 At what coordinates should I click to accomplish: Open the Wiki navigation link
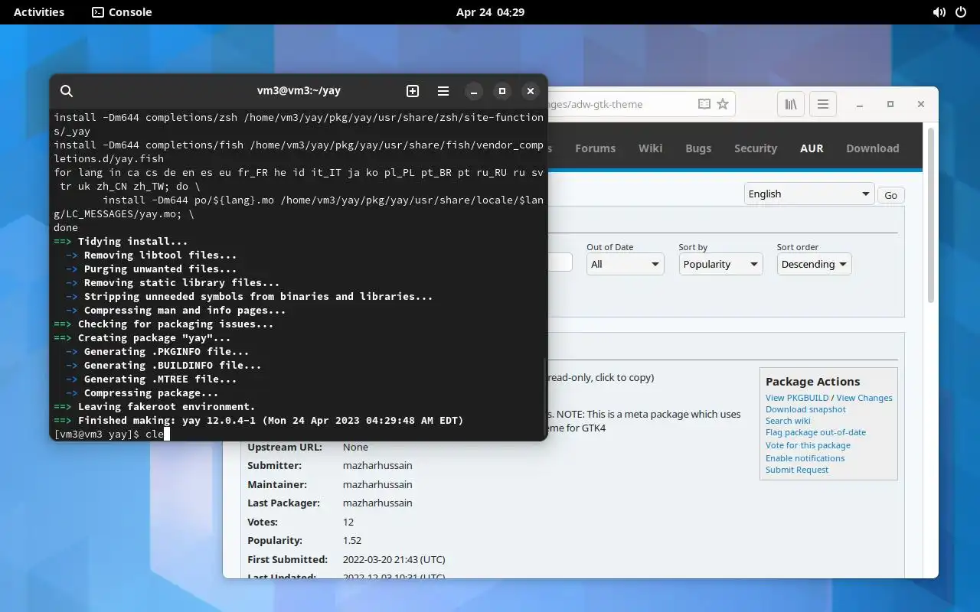650,148
